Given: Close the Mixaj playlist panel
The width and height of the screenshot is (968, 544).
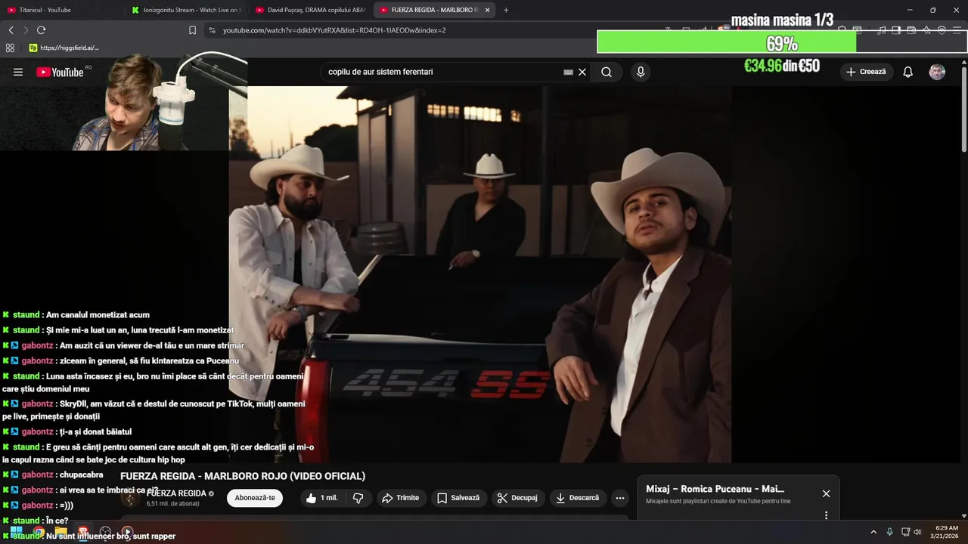Looking at the screenshot, I should point(826,493).
